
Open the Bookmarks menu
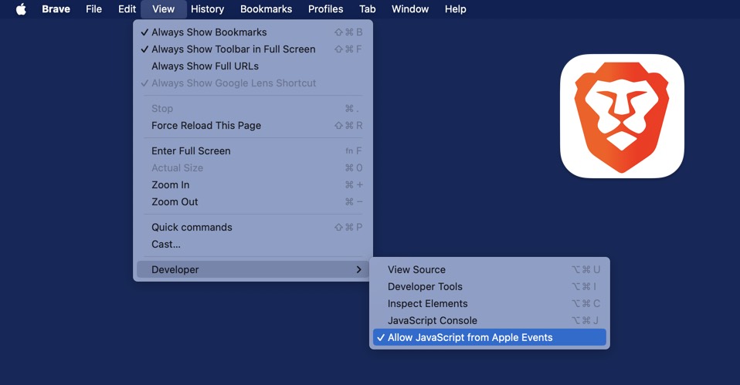266,9
